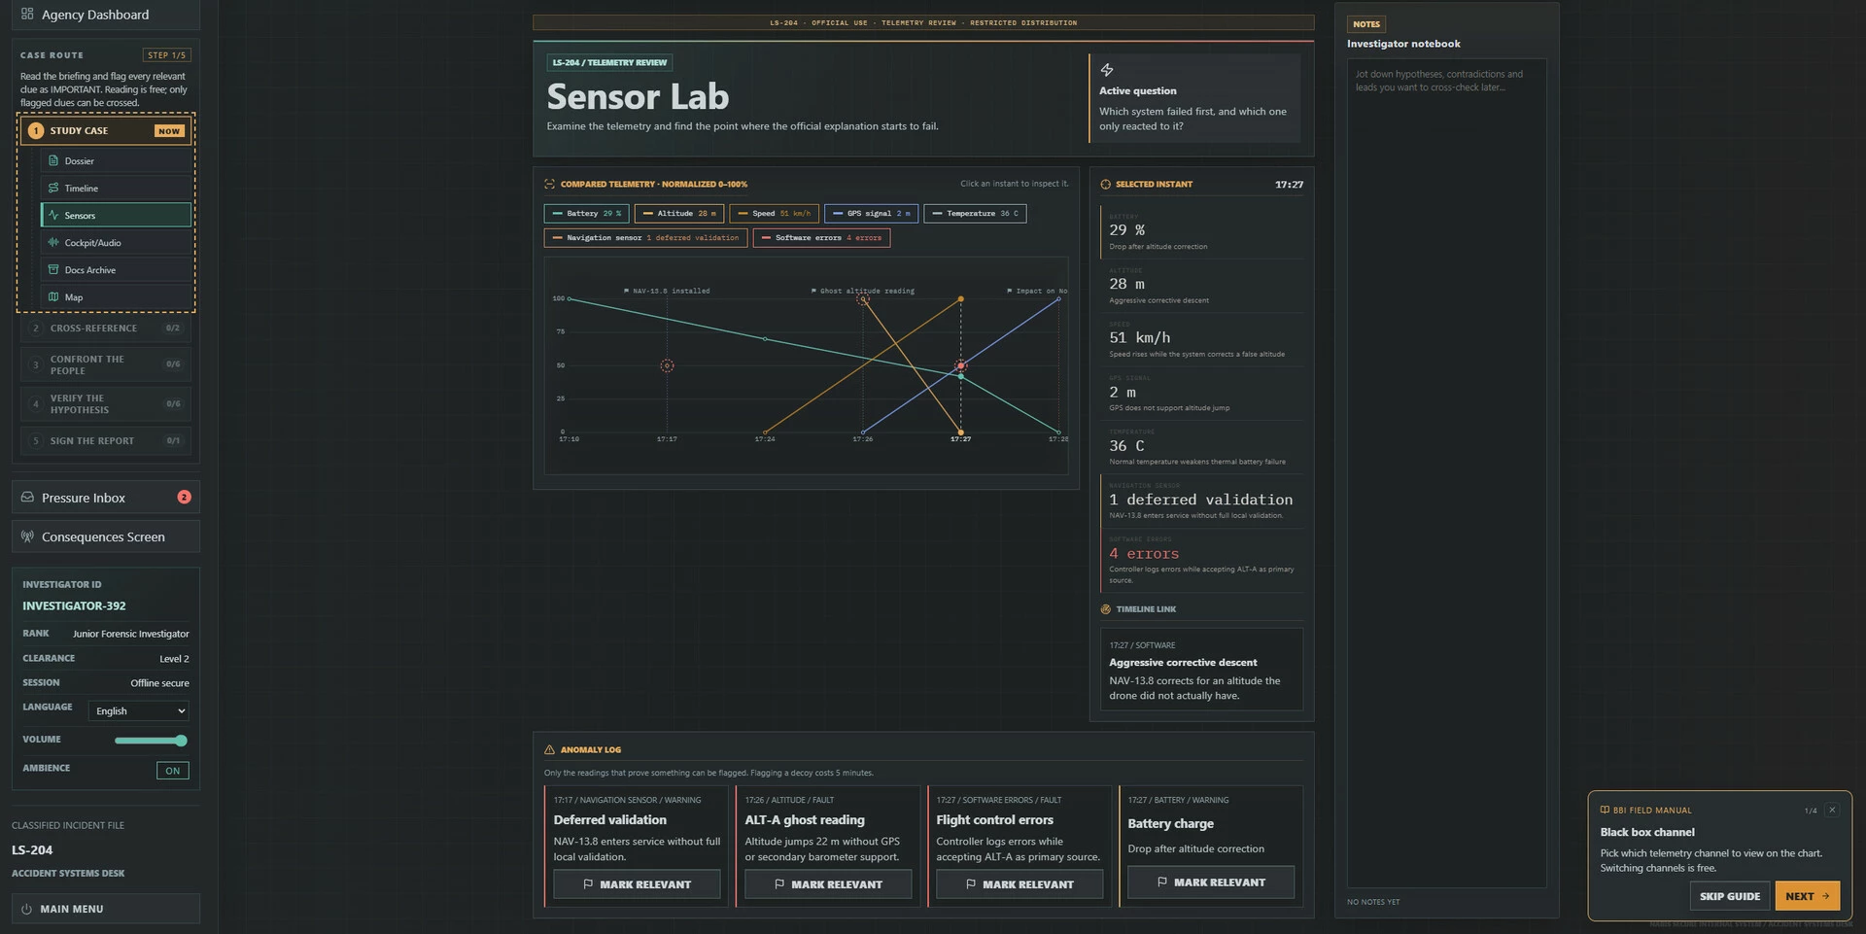Open the Language dropdown
The height and width of the screenshot is (934, 1866).
tap(139, 710)
